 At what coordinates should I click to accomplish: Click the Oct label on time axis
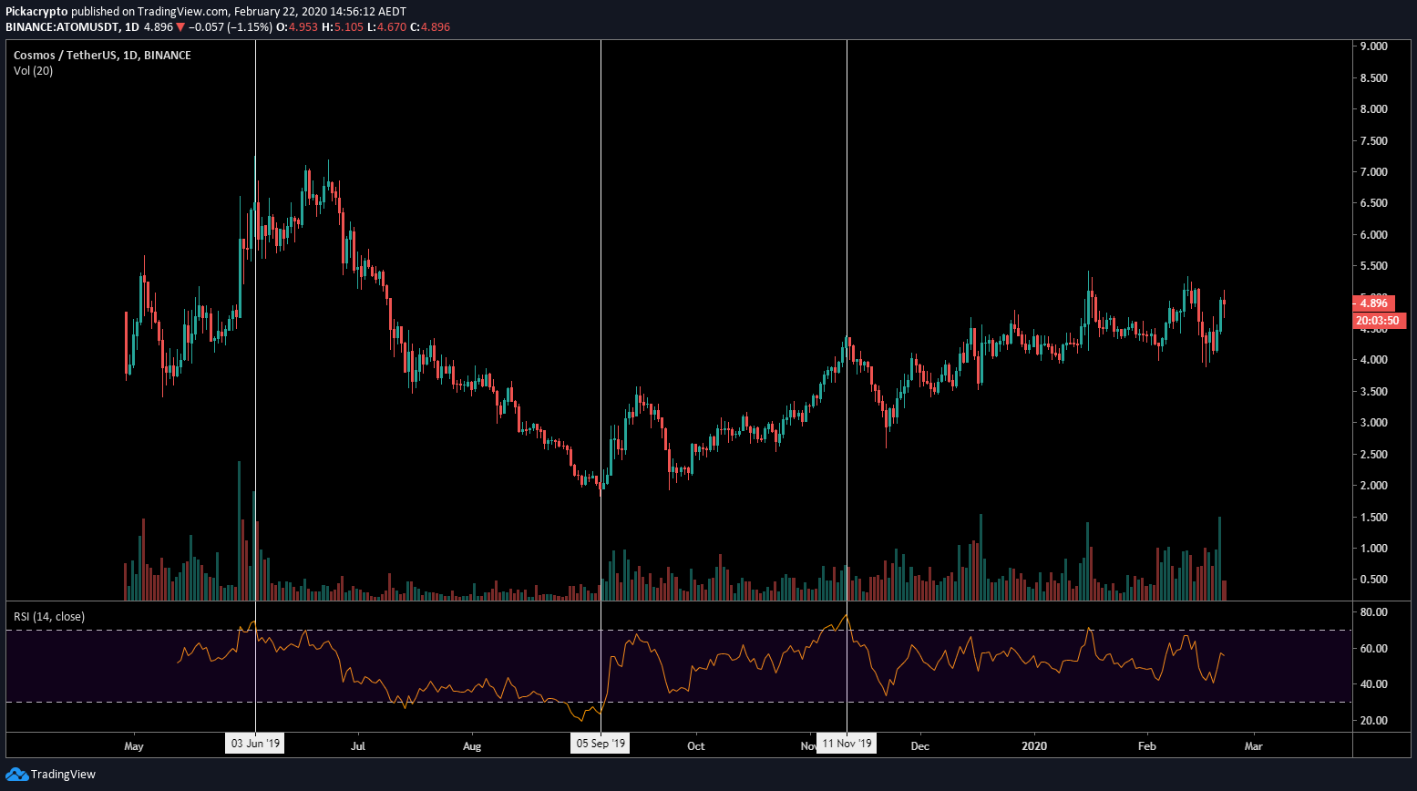696,746
